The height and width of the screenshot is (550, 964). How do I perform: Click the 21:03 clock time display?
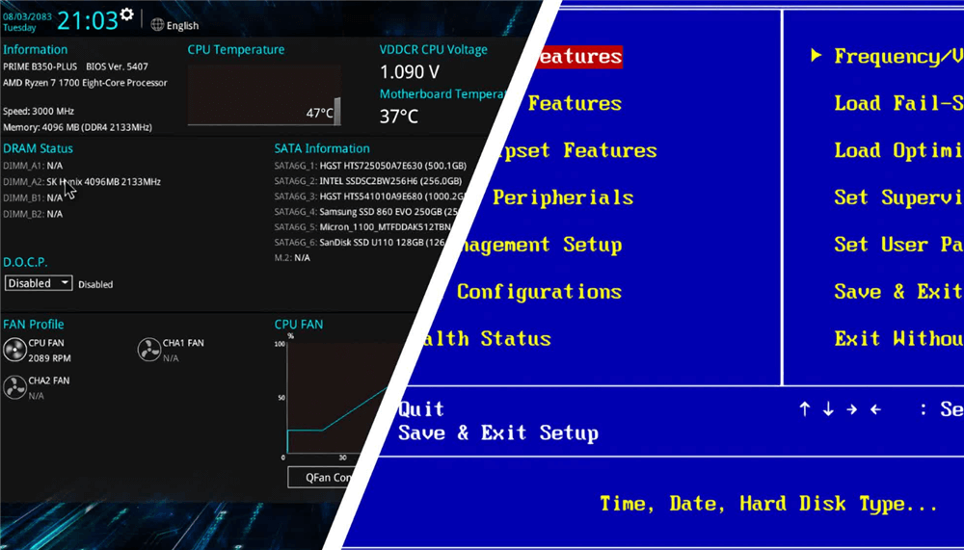pyautogui.click(x=87, y=20)
